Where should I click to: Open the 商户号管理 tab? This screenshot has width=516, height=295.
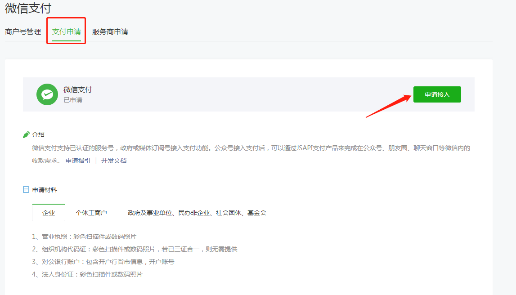23,32
